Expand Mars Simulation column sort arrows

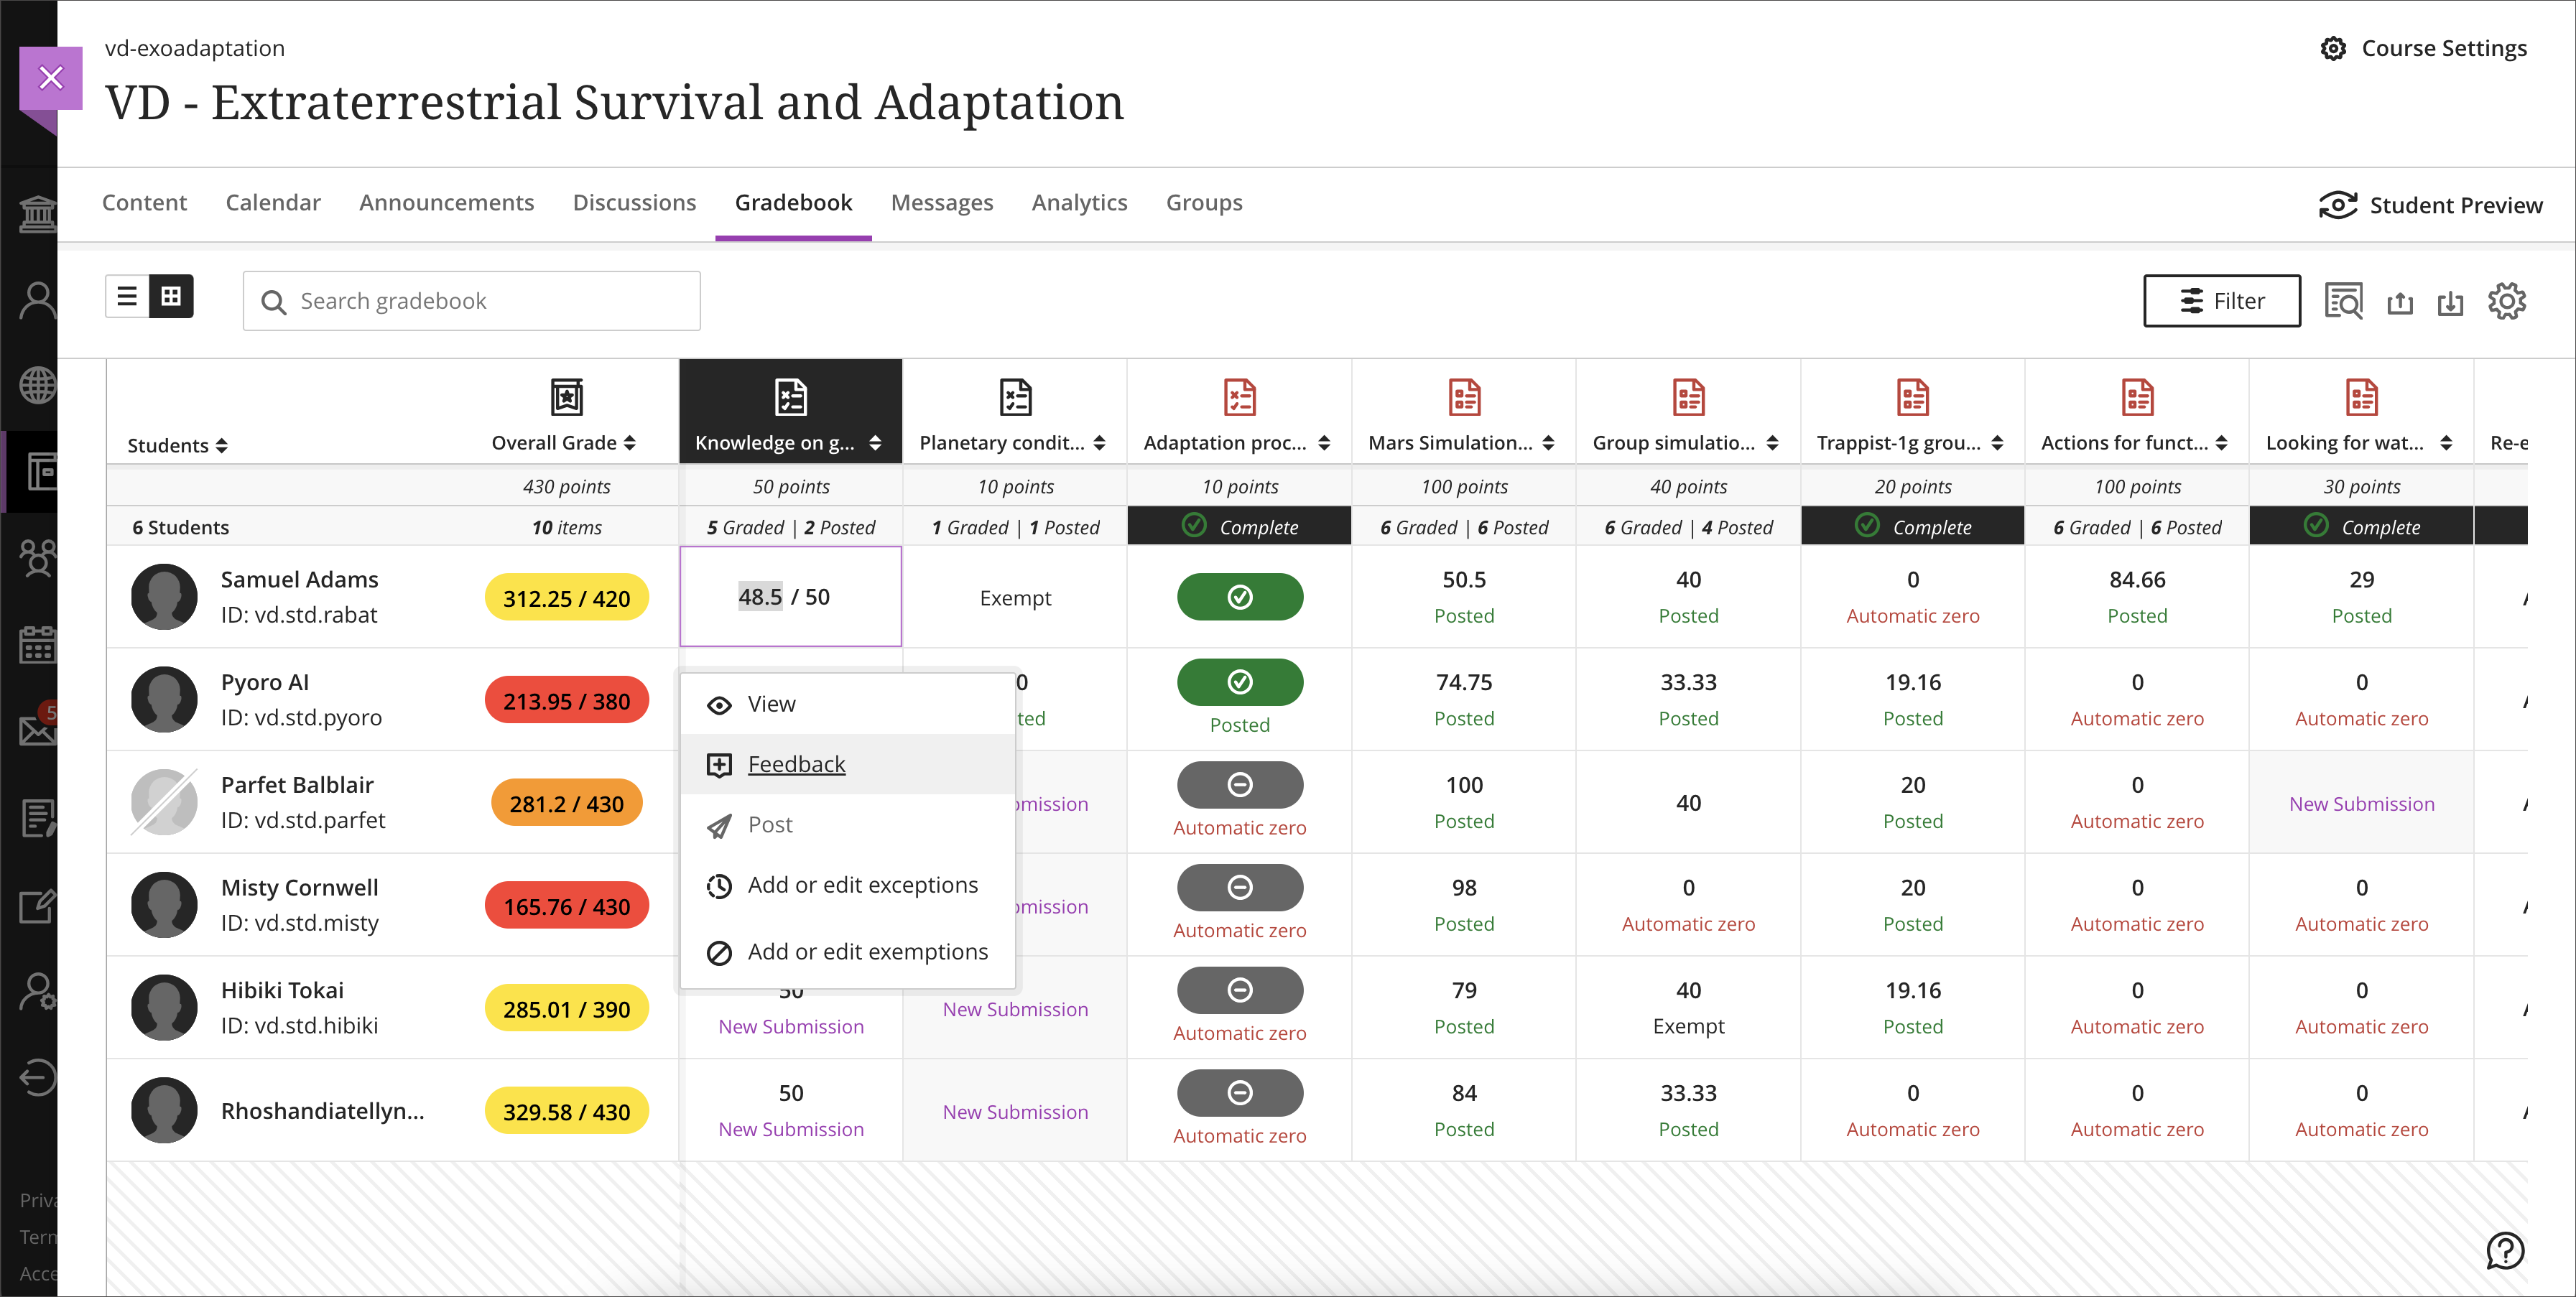1548,443
